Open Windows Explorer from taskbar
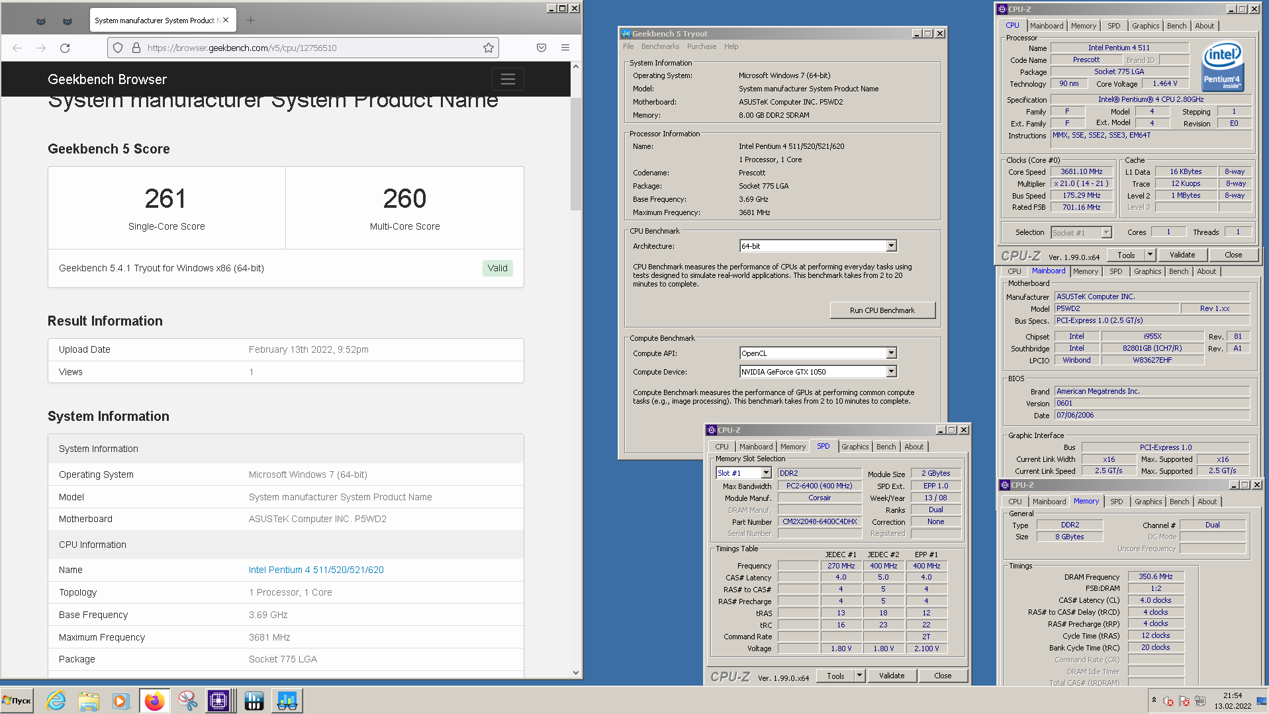Screen dimensions: 1269x714 88,701
